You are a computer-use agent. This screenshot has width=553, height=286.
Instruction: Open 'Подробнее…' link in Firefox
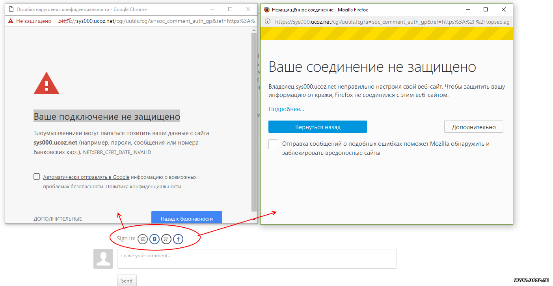[x=287, y=109]
